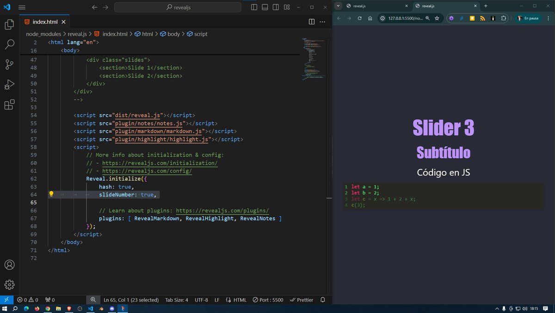
Task: Toggle the Primary Side Bar
Action: 254,7
